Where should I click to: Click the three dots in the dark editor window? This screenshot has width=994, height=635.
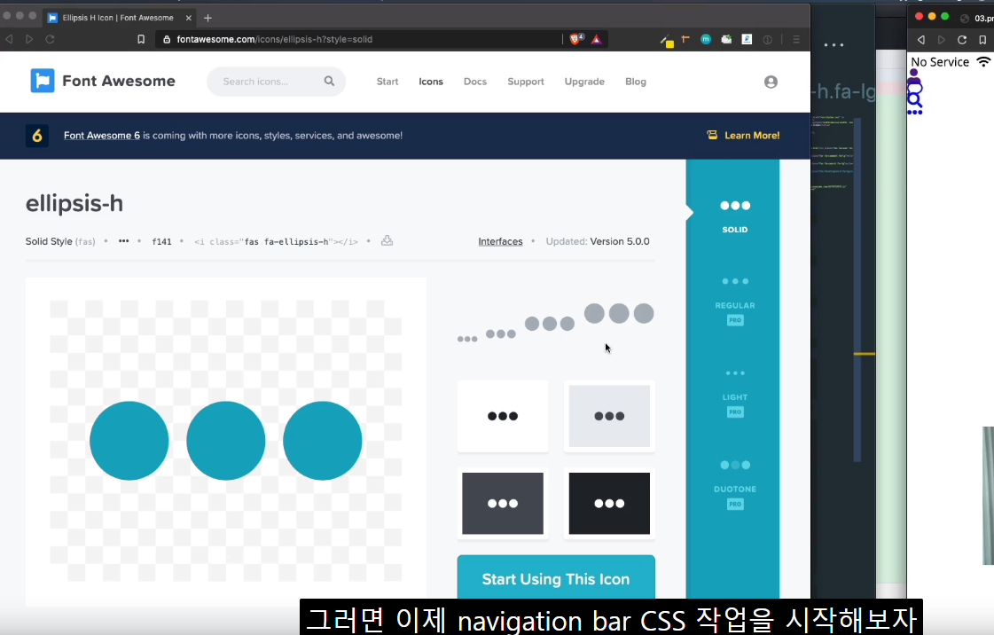pos(834,45)
